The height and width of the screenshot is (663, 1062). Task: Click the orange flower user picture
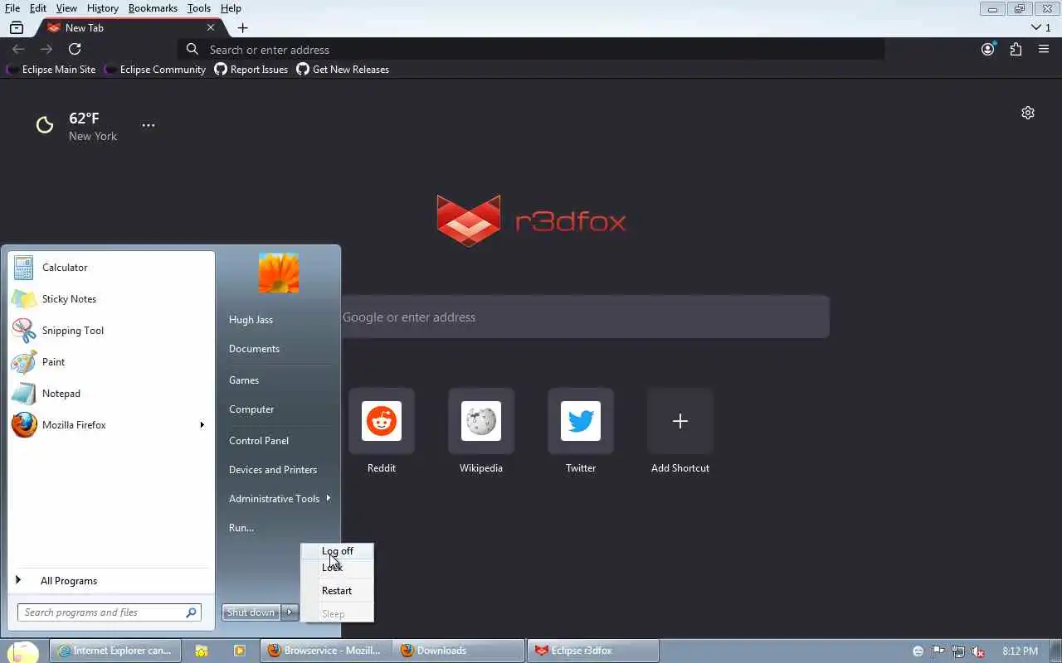[x=279, y=273]
